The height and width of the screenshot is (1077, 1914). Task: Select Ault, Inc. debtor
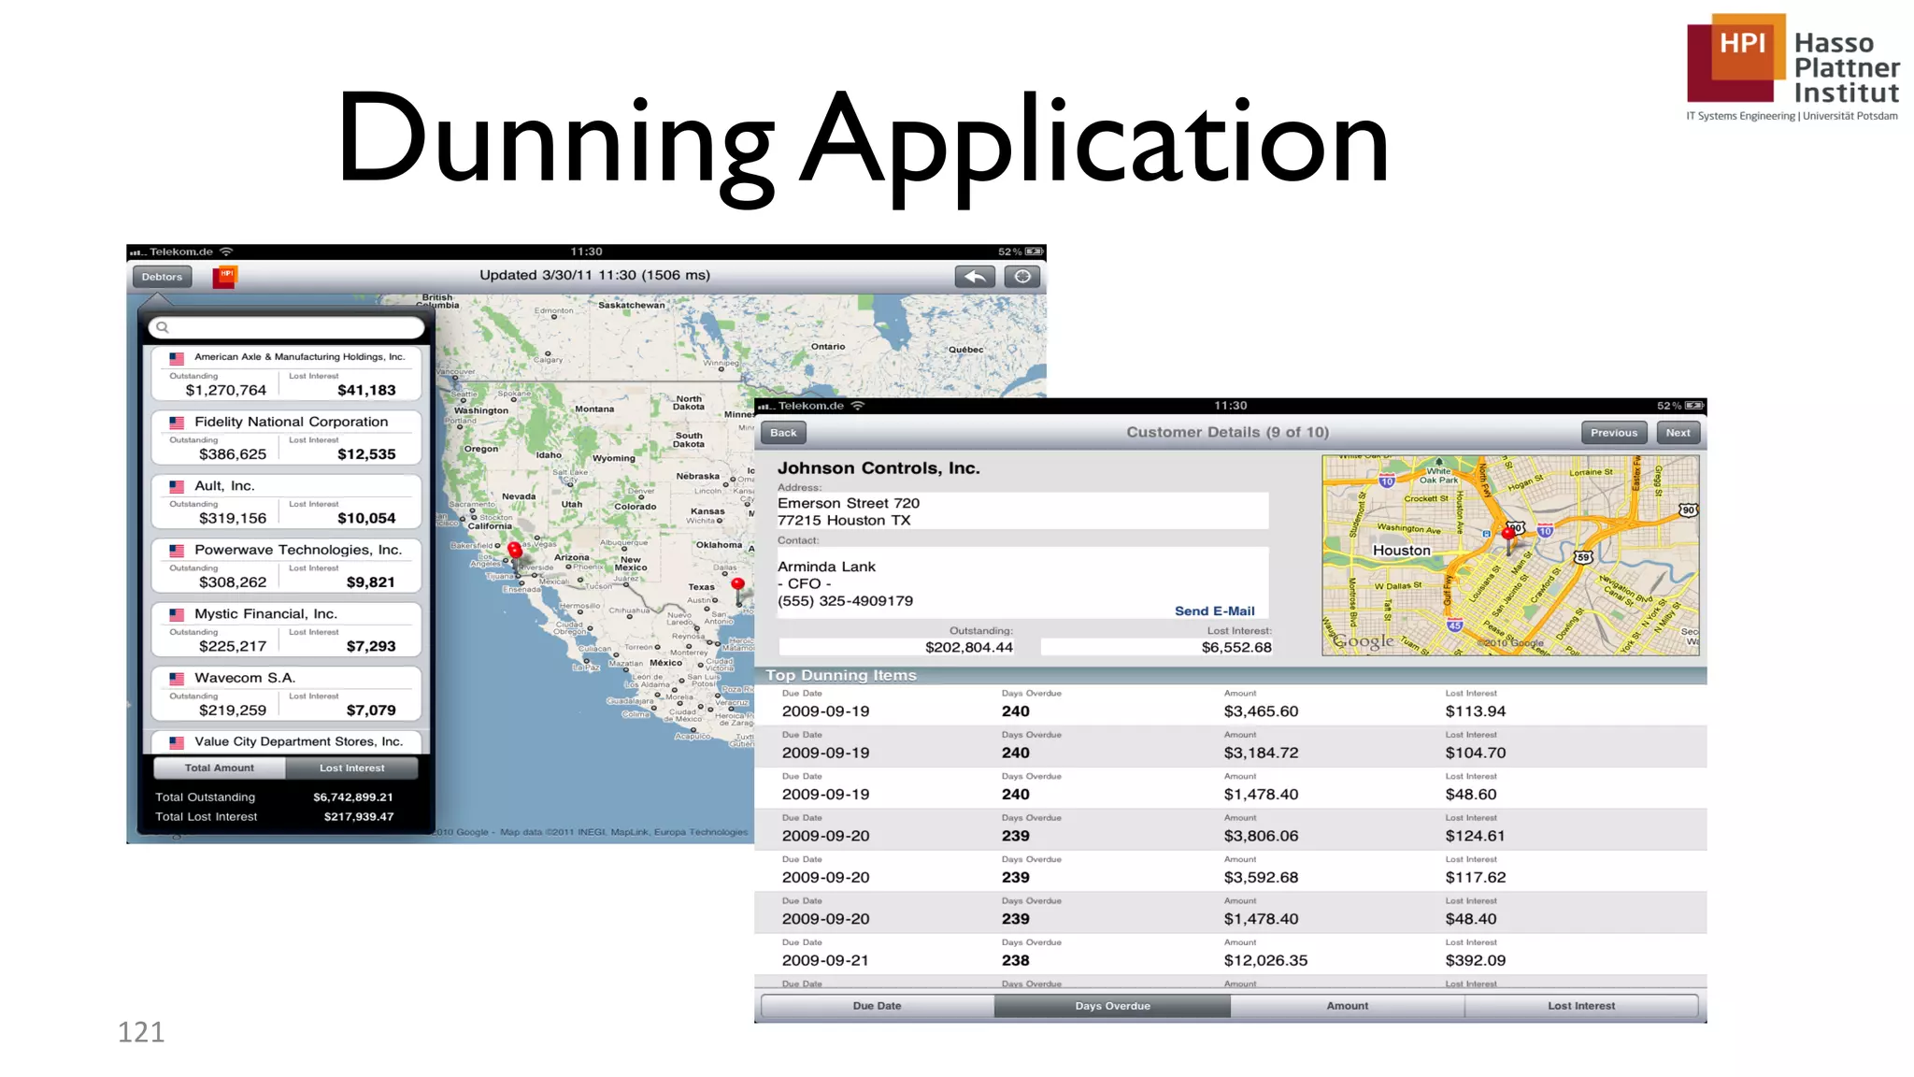click(x=287, y=502)
